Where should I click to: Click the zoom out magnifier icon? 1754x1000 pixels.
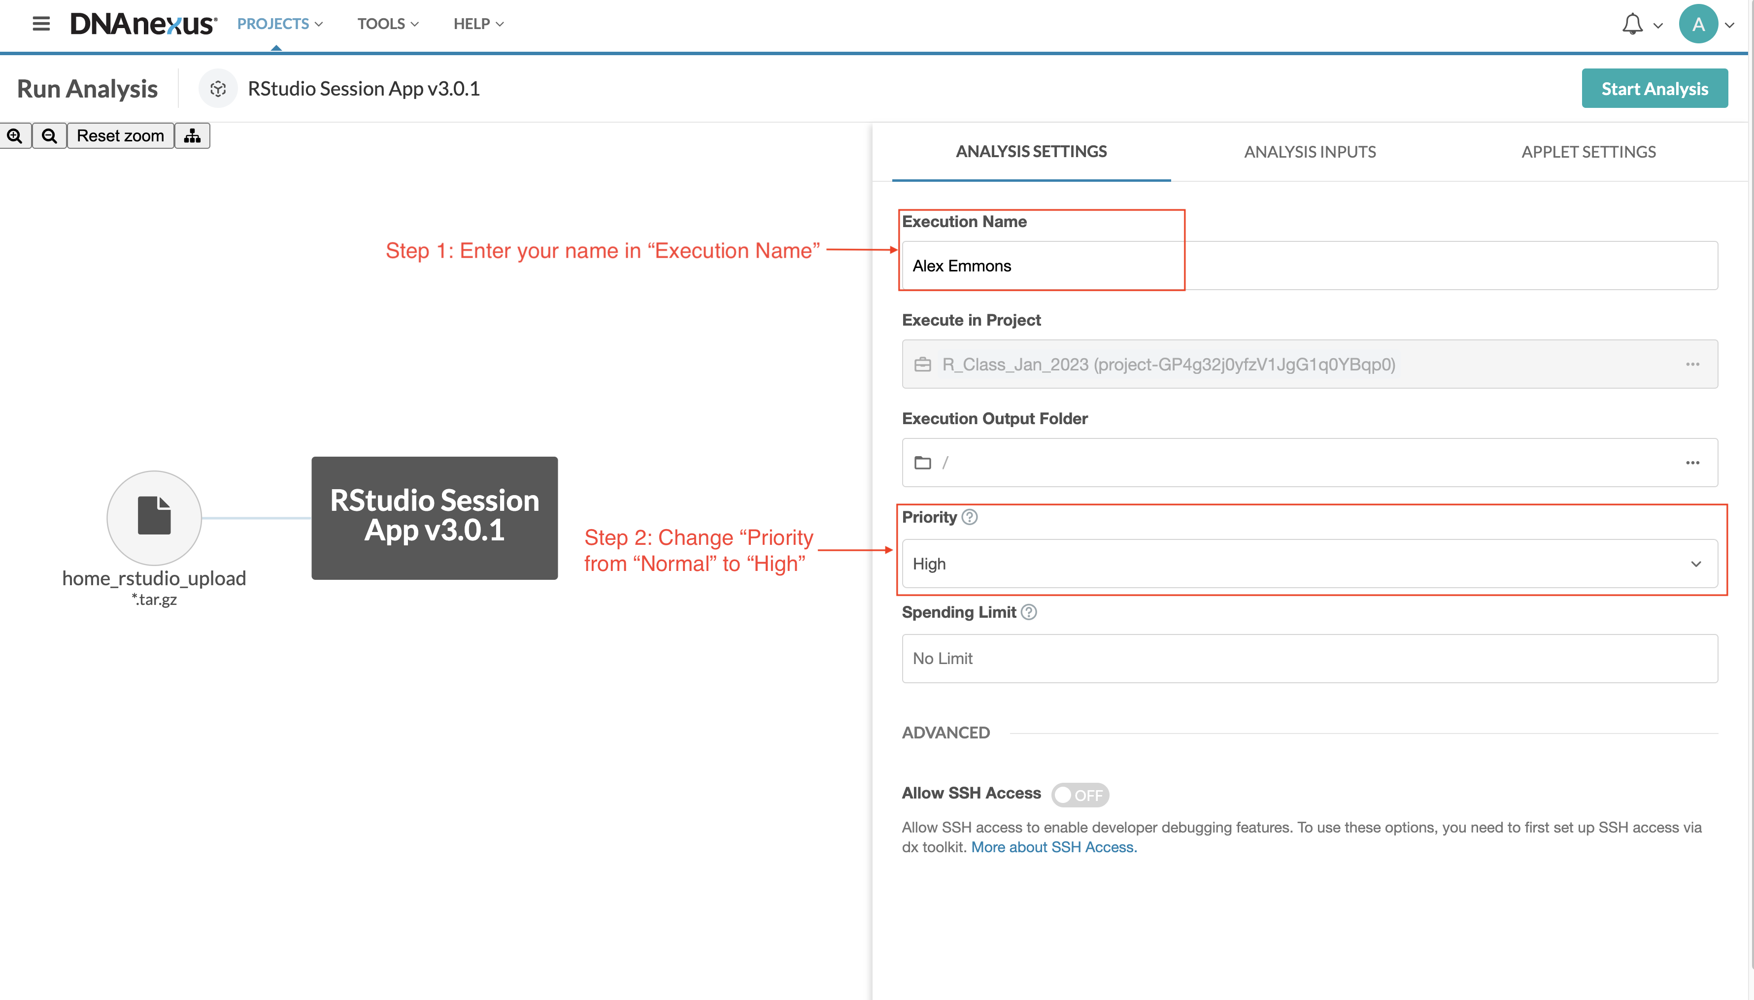click(x=49, y=136)
